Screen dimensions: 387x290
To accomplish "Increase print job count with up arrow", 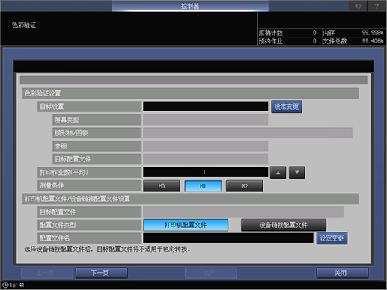I will (x=278, y=173).
